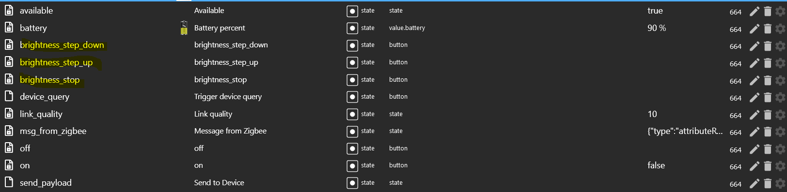The height and width of the screenshot is (192, 787).
Task: Click the truncated msg_from_zigbee JSON value
Action: pyautogui.click(x=685, y=131)
